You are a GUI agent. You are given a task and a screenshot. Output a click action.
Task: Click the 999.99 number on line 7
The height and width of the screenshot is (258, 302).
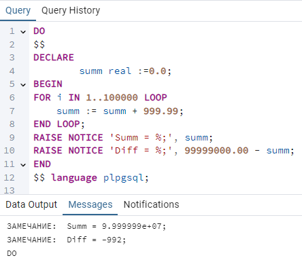pos(161,111)
